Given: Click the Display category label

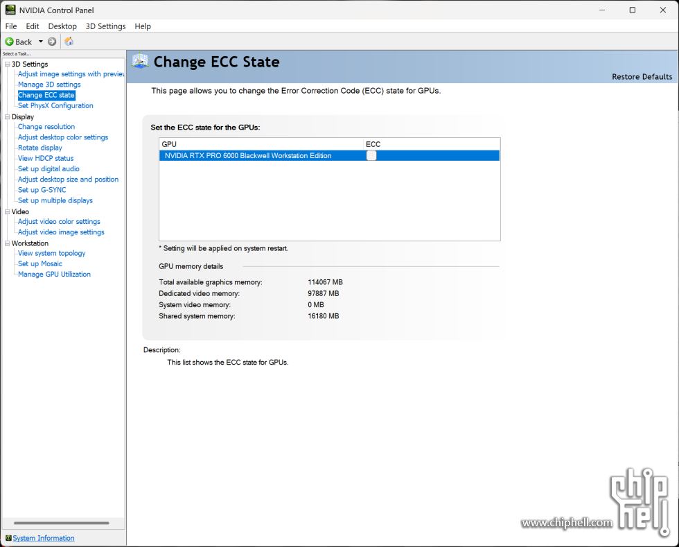Looking at the screenshot, I should pos(22,117).
